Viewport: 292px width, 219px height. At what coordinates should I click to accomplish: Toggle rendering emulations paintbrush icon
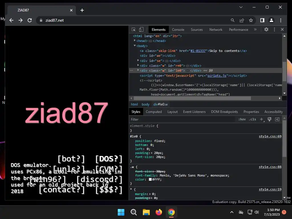point(269,119)
